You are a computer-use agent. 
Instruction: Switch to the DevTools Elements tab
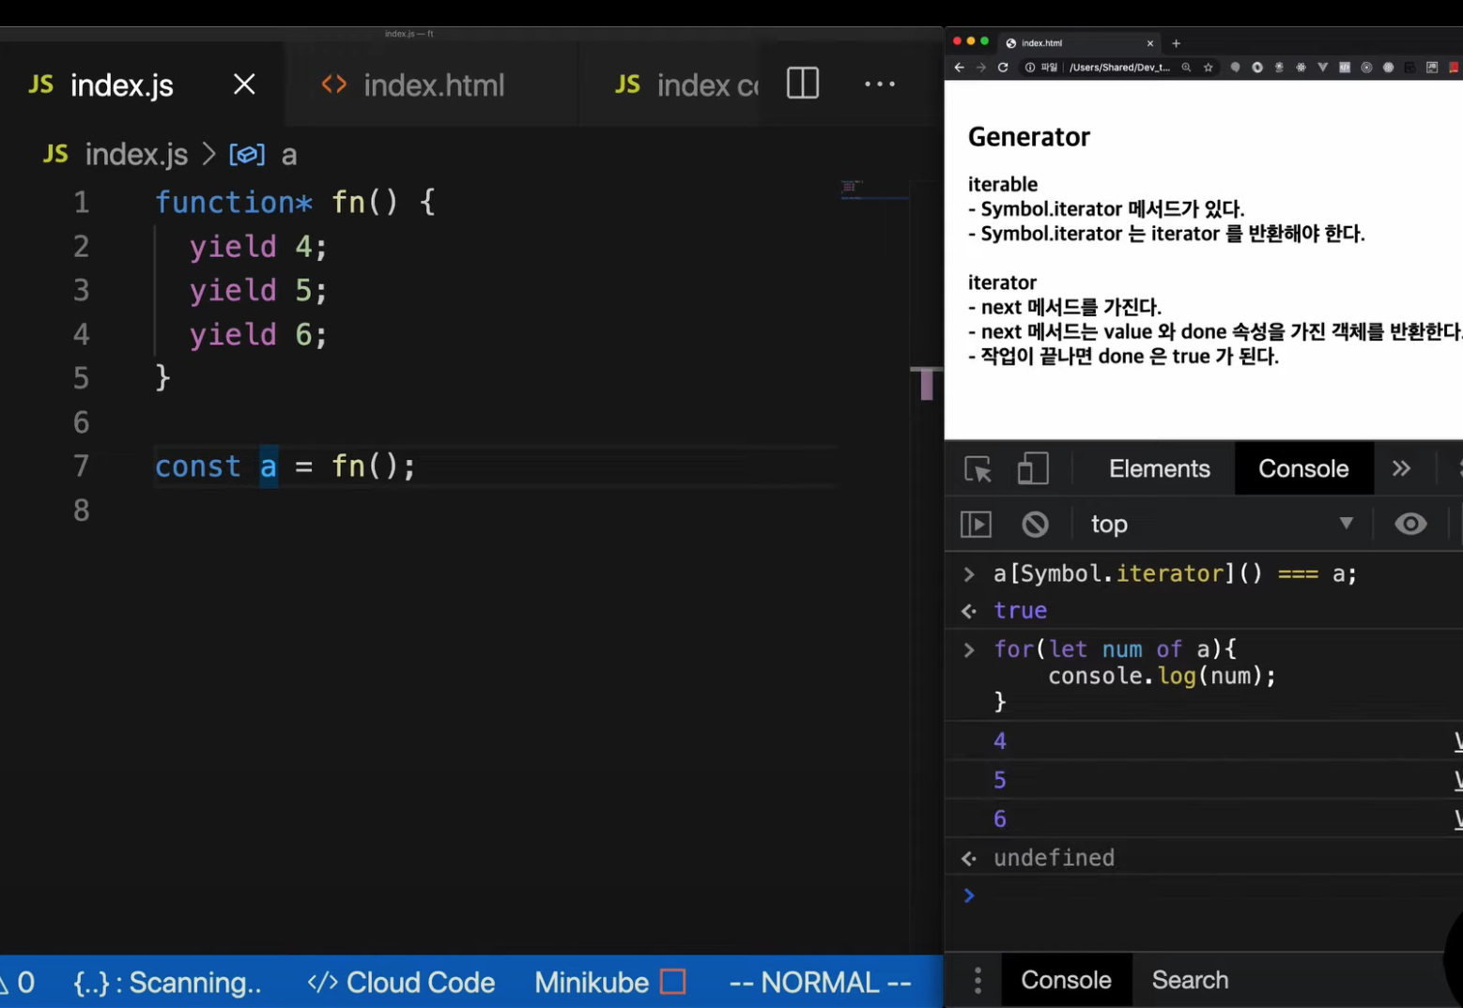(1160, 468)
